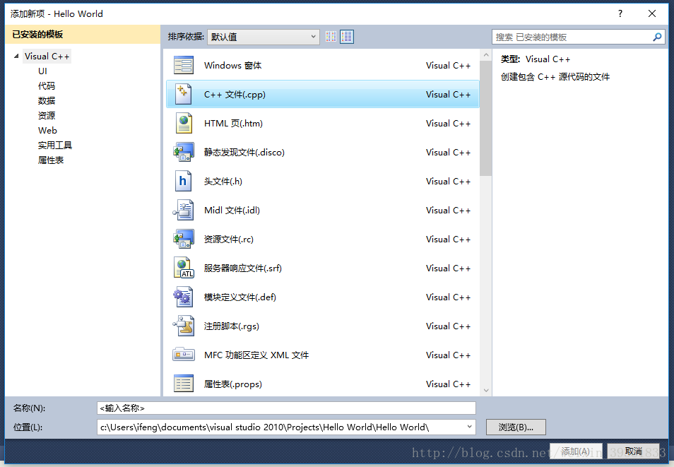Click the 名称 input field
674x467 pixels.
(286, 408)
